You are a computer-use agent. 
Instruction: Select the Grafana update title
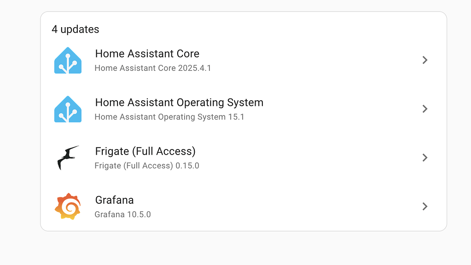(x=114, y=200)
